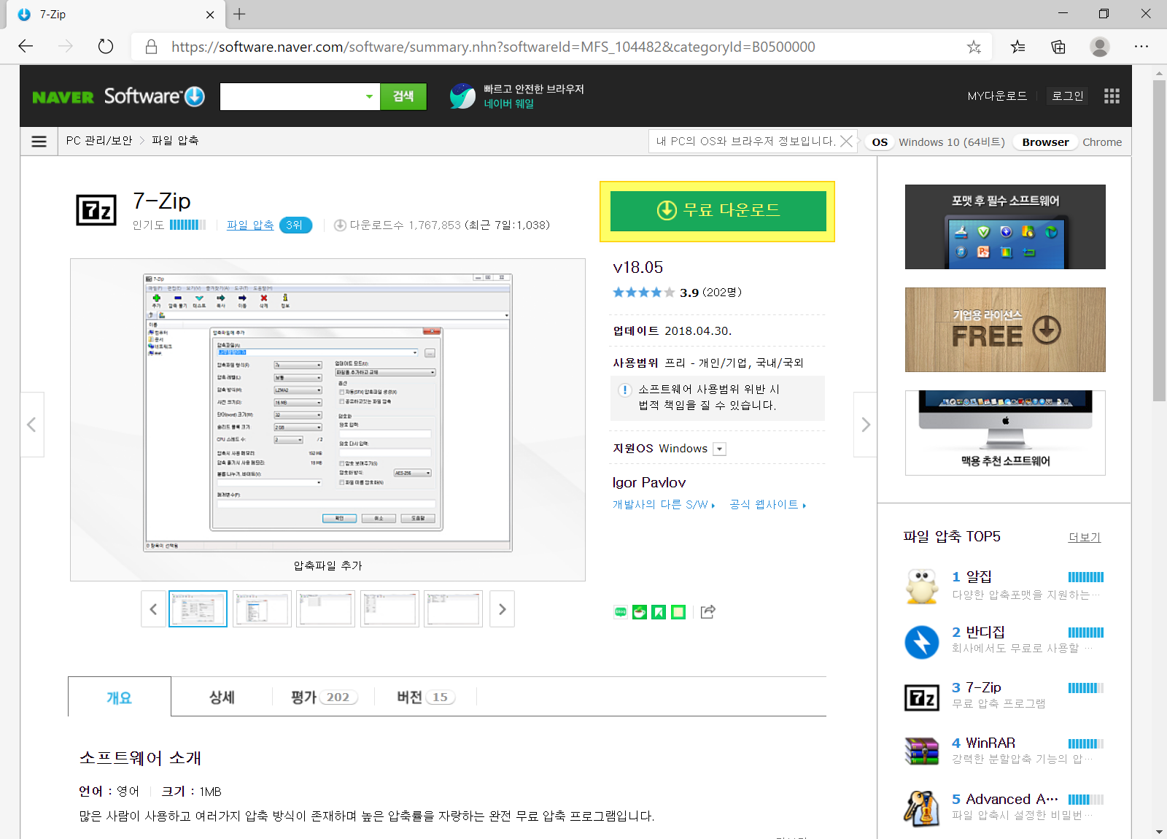Close the OS and browser info tooltip
The image size is (1167, 839).
tap(846, 141)
